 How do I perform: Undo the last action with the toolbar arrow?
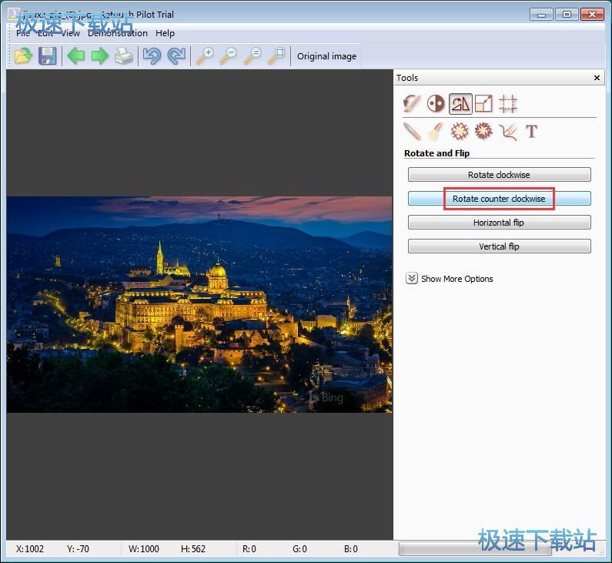pos(152,55)
